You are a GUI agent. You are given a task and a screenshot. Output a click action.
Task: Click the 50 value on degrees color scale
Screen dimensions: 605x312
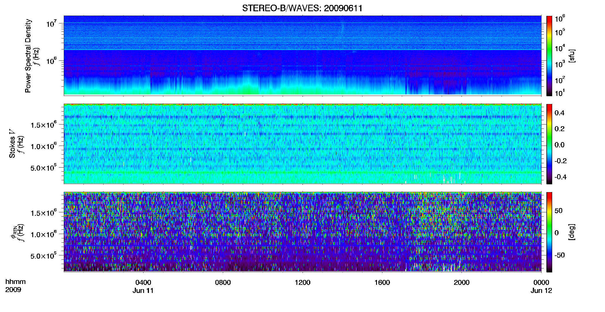[559, 211]
